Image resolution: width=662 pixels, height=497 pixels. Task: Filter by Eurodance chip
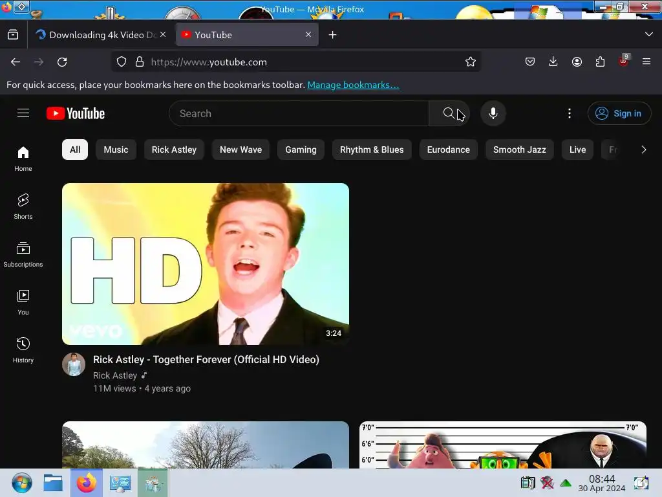pos(449,149)
